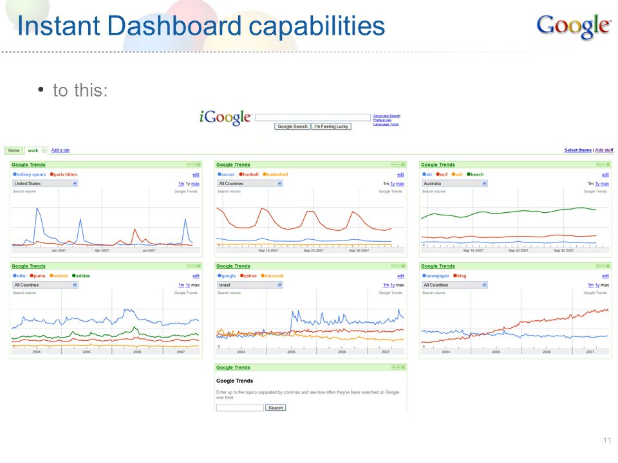Open the Language Tools link
Screen dimensions: 618x463
coord(386,124)
